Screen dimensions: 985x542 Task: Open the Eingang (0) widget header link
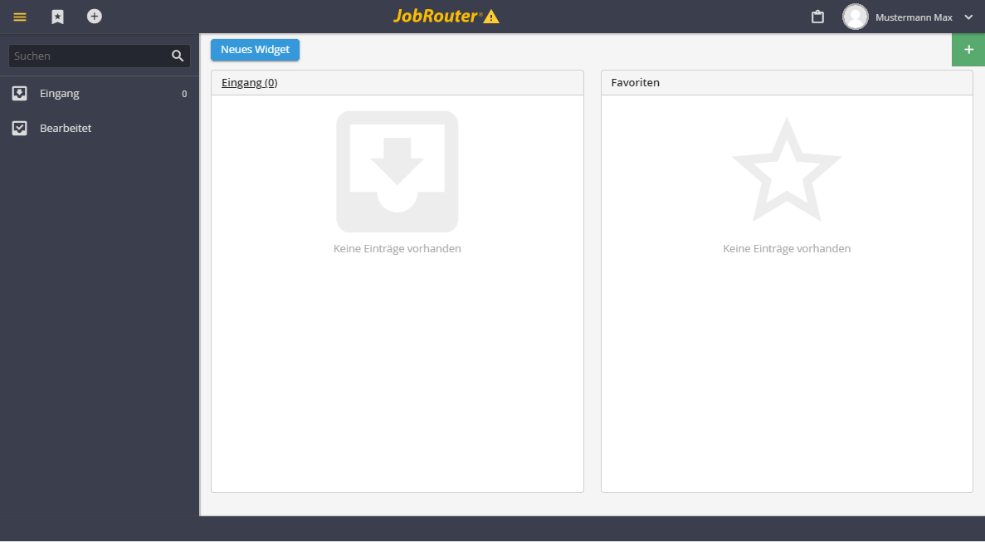[250, 82]
